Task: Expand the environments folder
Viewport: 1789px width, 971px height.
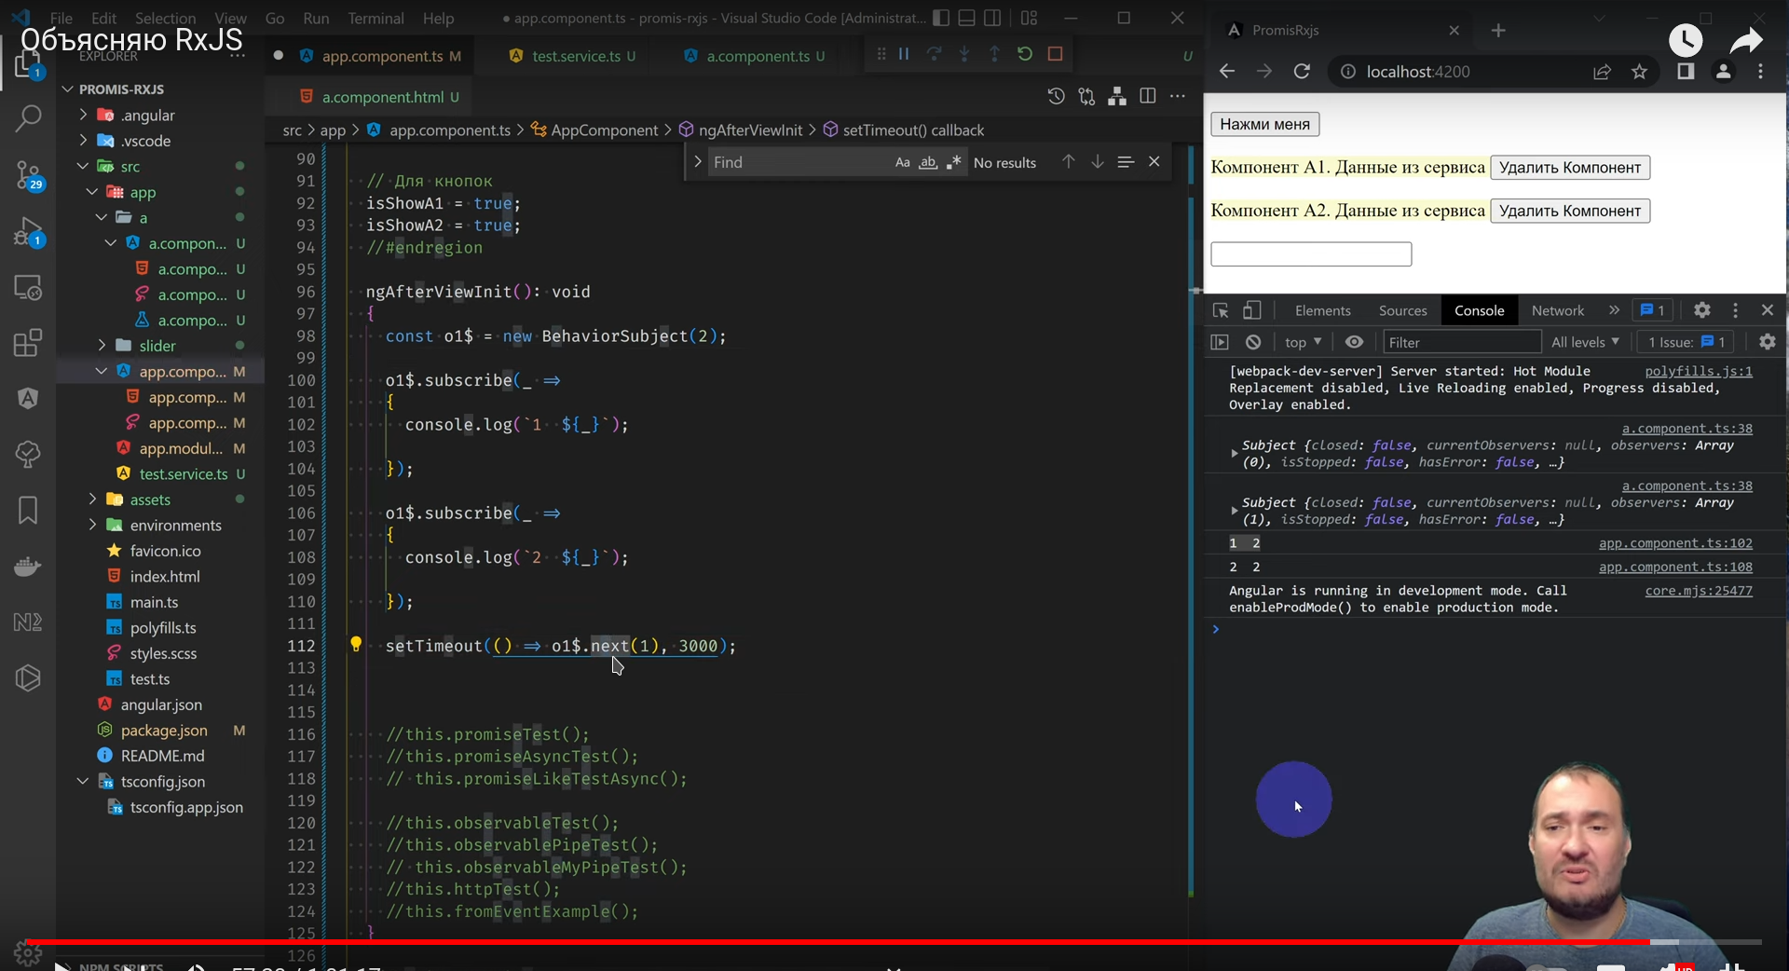Action: pos(92,525)
